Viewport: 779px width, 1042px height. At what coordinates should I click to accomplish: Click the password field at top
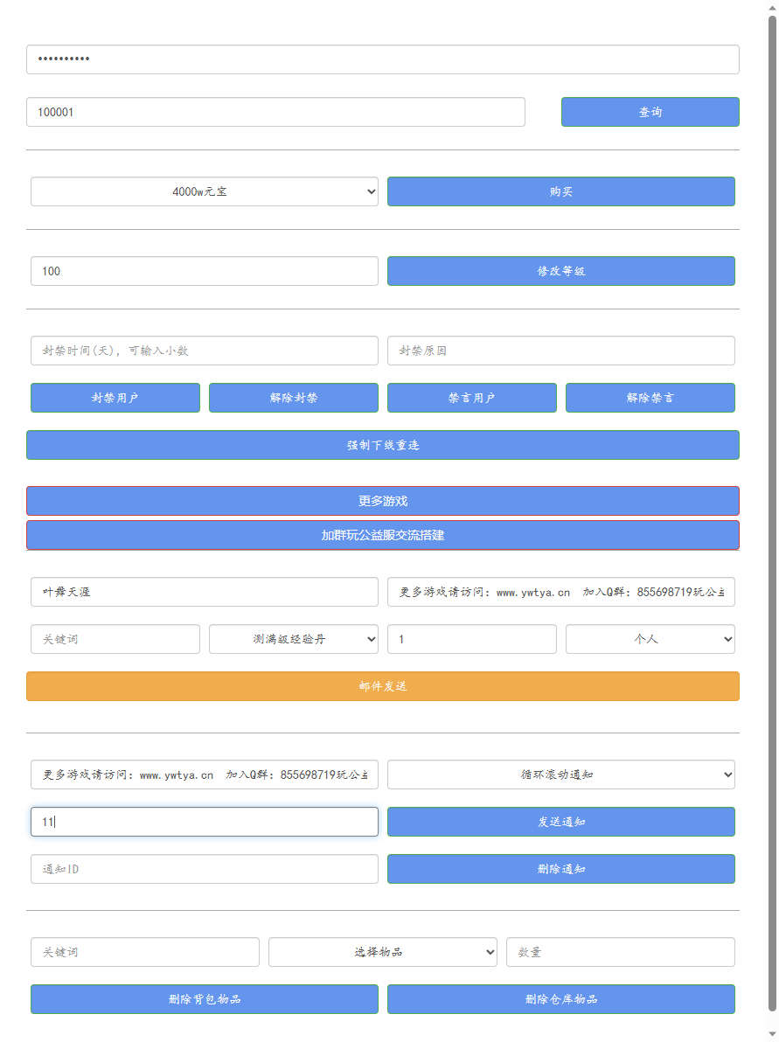pos(382,59)
